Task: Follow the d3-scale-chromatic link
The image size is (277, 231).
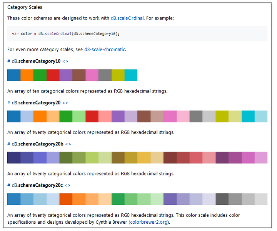Action: (105, 49)
